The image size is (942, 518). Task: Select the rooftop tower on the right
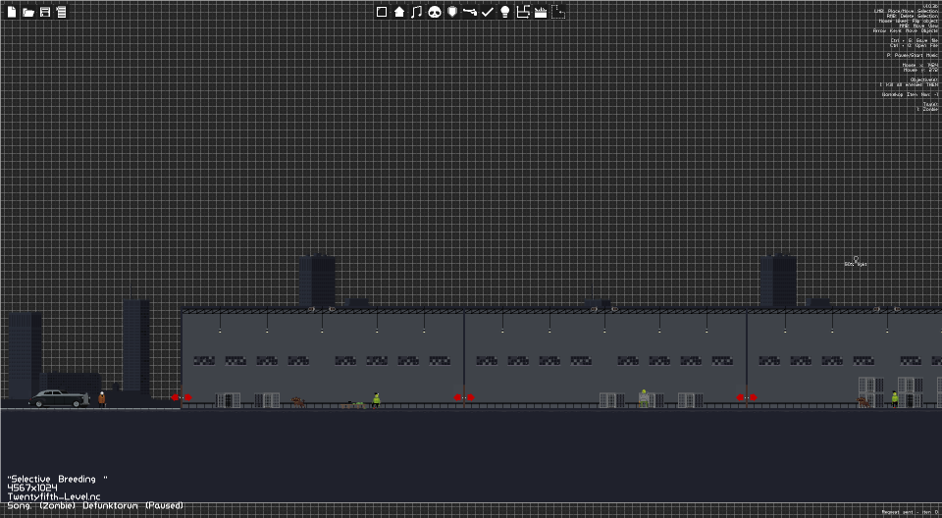778,281
